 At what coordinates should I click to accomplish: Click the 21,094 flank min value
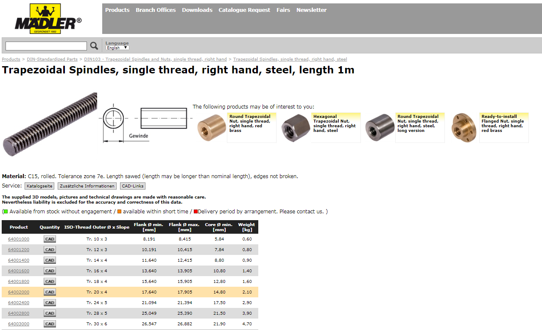149,303
